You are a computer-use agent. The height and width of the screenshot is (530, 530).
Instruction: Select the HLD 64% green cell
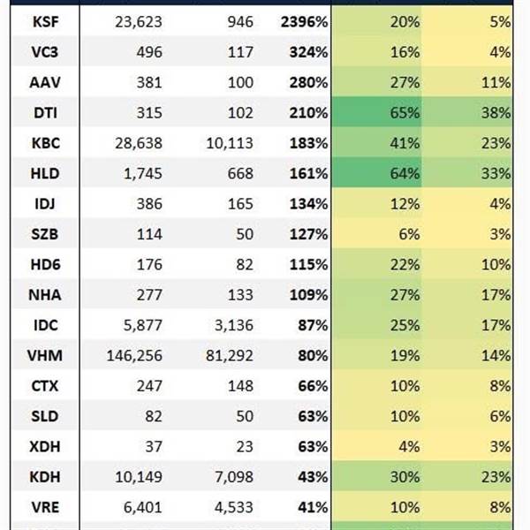(376, 173)
